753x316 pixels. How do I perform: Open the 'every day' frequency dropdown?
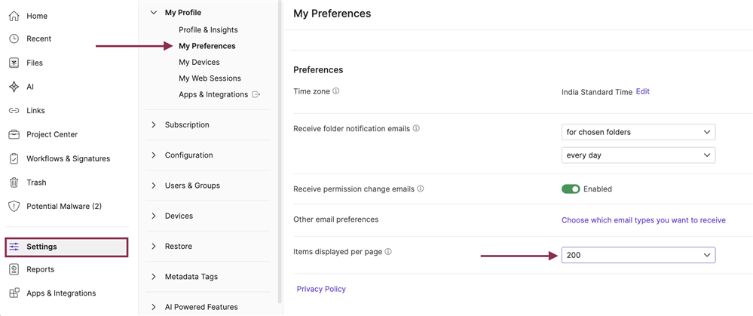click(638, 155)
